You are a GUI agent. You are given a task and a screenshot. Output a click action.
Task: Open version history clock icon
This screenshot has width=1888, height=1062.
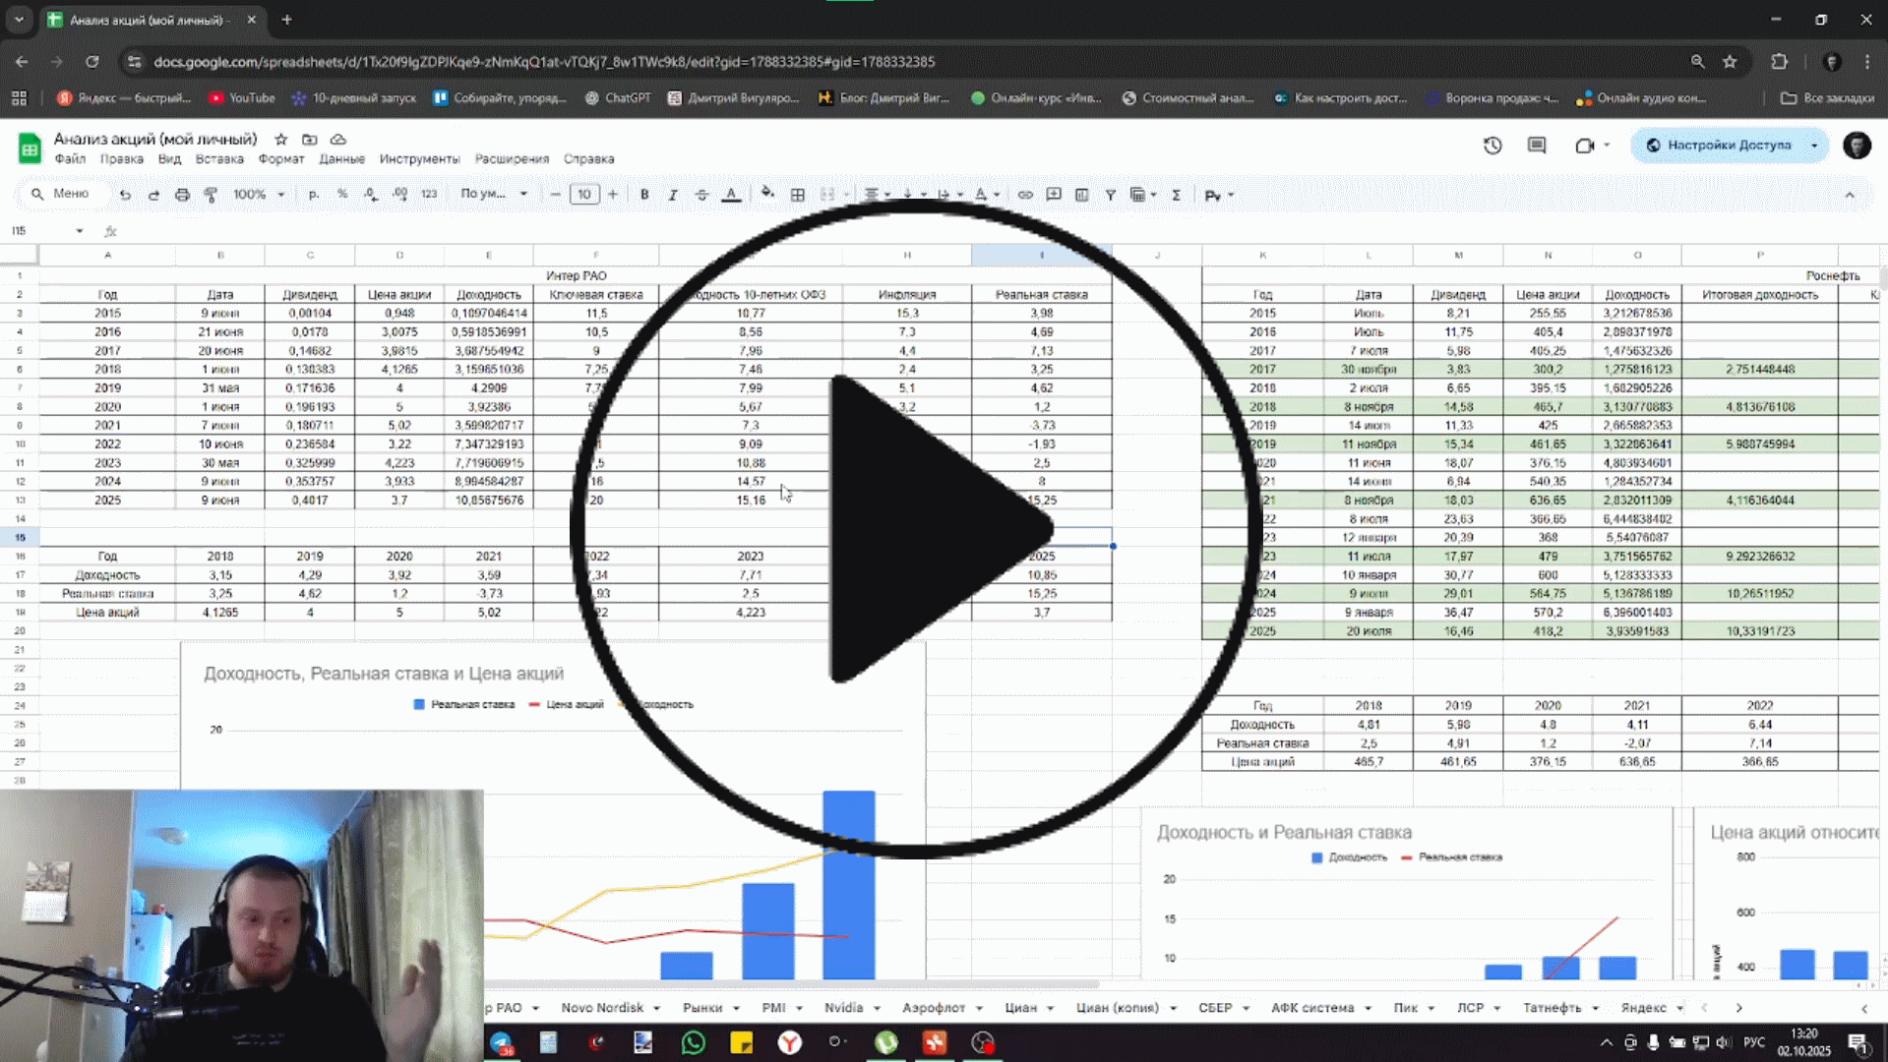tap(1492, 146)
